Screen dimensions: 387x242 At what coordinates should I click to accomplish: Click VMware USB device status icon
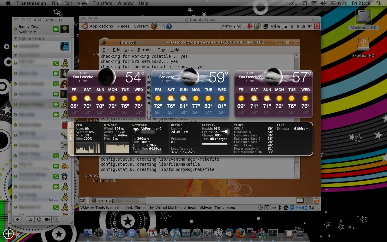pyautogui.click(x=267, y=208)
